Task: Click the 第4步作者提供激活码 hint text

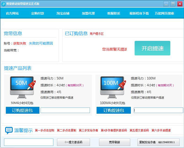Action: pyautogui.click(x=114, y=130)
